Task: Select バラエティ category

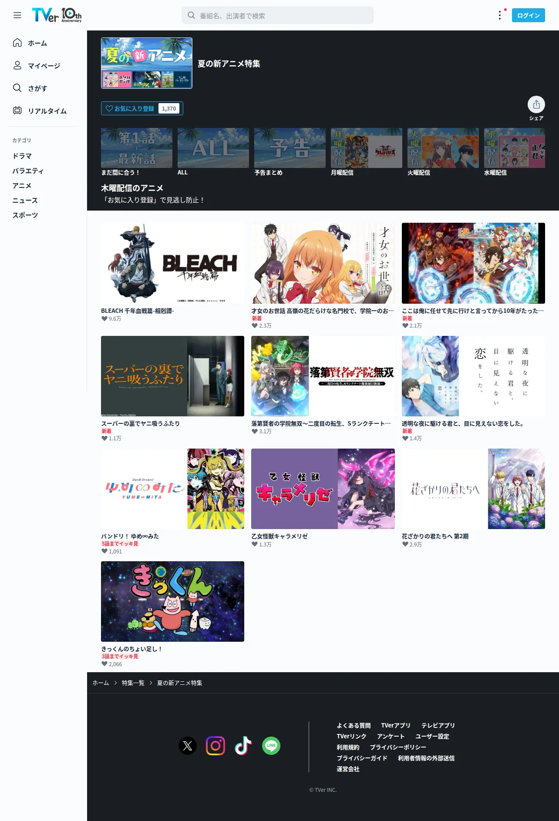Action: 28,171
